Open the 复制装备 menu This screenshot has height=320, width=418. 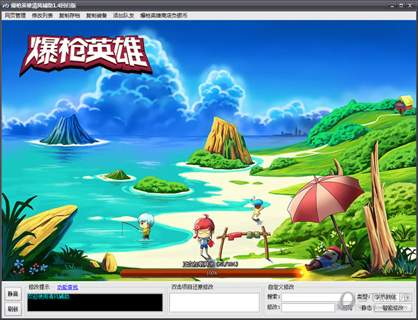click(97, 15)
